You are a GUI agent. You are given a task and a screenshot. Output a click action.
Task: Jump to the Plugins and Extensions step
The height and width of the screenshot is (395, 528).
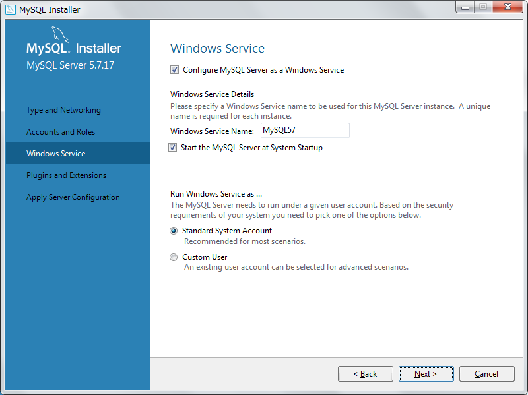coord(66,175)
